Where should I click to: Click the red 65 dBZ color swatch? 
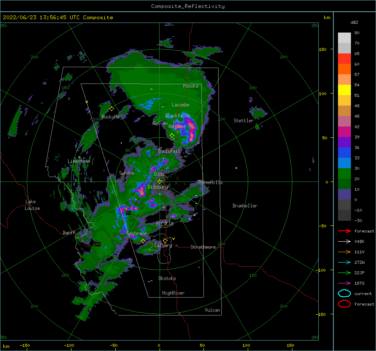click(x=344, y=59)
